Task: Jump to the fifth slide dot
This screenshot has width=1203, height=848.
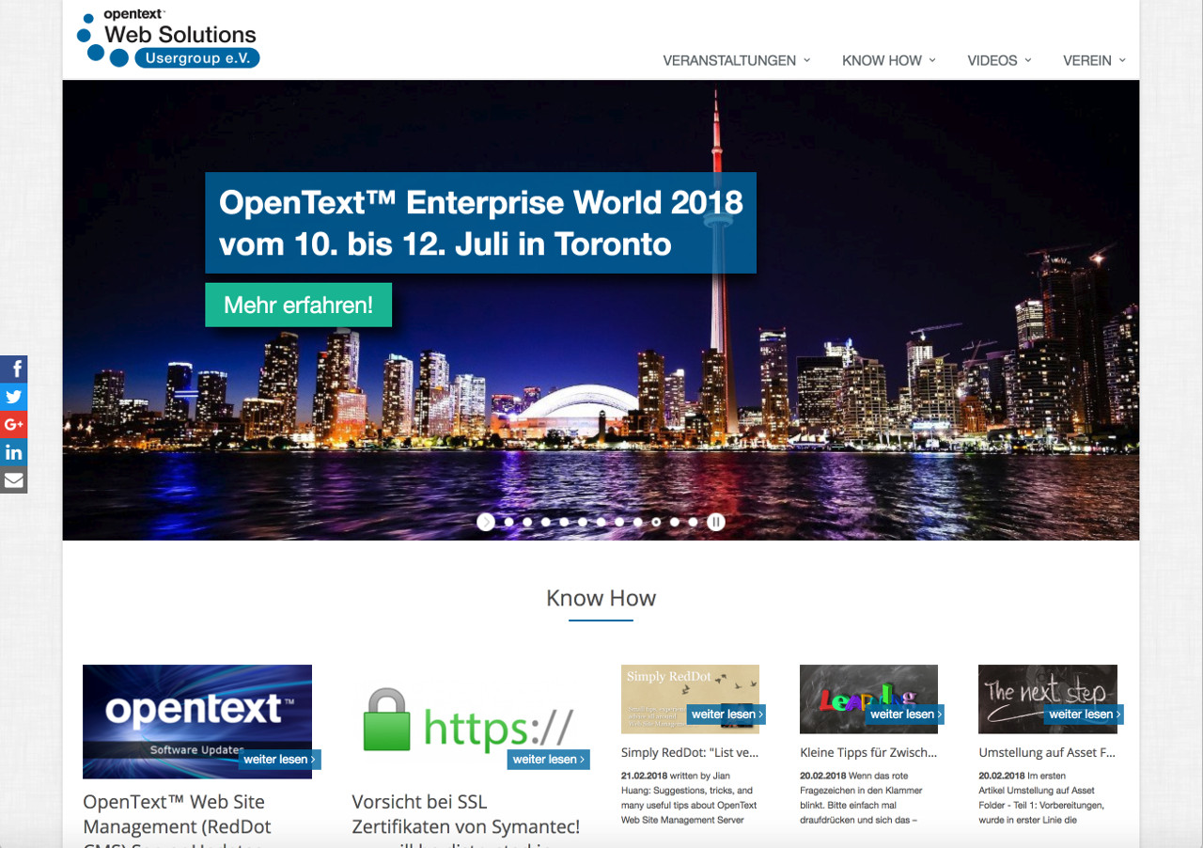Action: coord(583,522)
